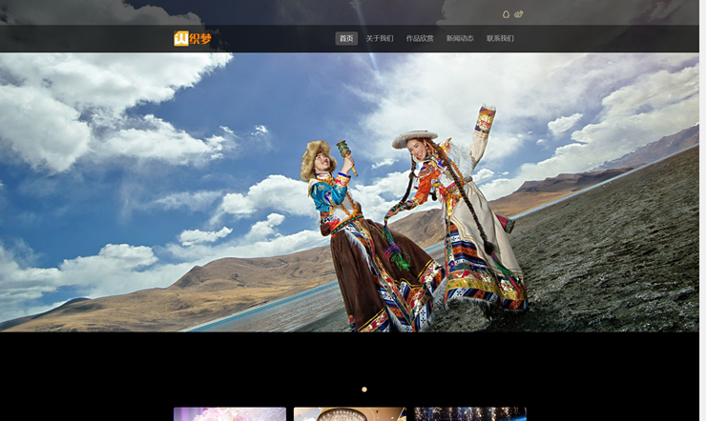Click the QQ penguin icon
This screenshot has height=421, width=706.
pos(506,14)
